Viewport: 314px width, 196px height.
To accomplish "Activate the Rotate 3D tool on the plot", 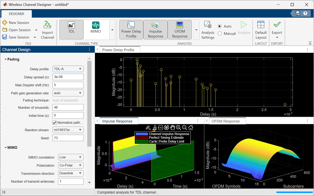I will tap(166, 128).
